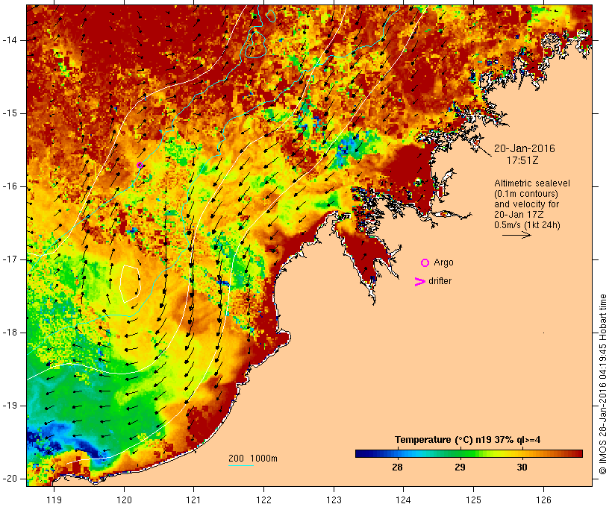
Task: Click the temperature color bar at 30
Action: pos(522,453)
